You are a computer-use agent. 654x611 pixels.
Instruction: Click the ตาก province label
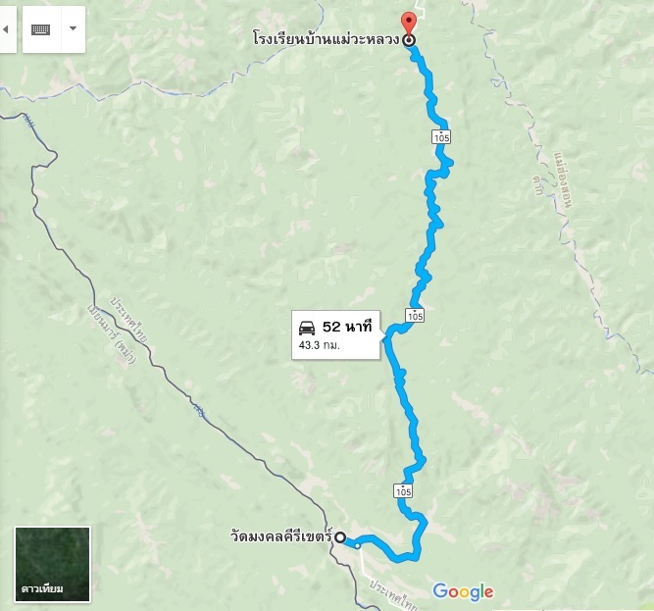pyautogui.click(x=537, y=185)
